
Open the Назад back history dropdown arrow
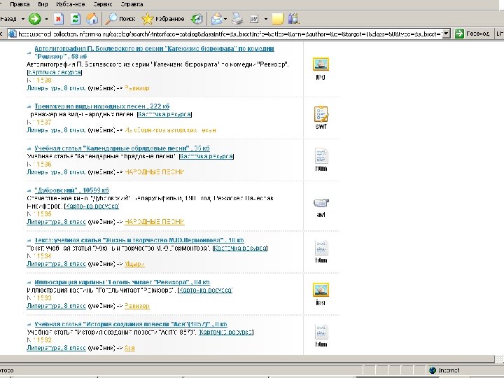[x=23, y=19]
